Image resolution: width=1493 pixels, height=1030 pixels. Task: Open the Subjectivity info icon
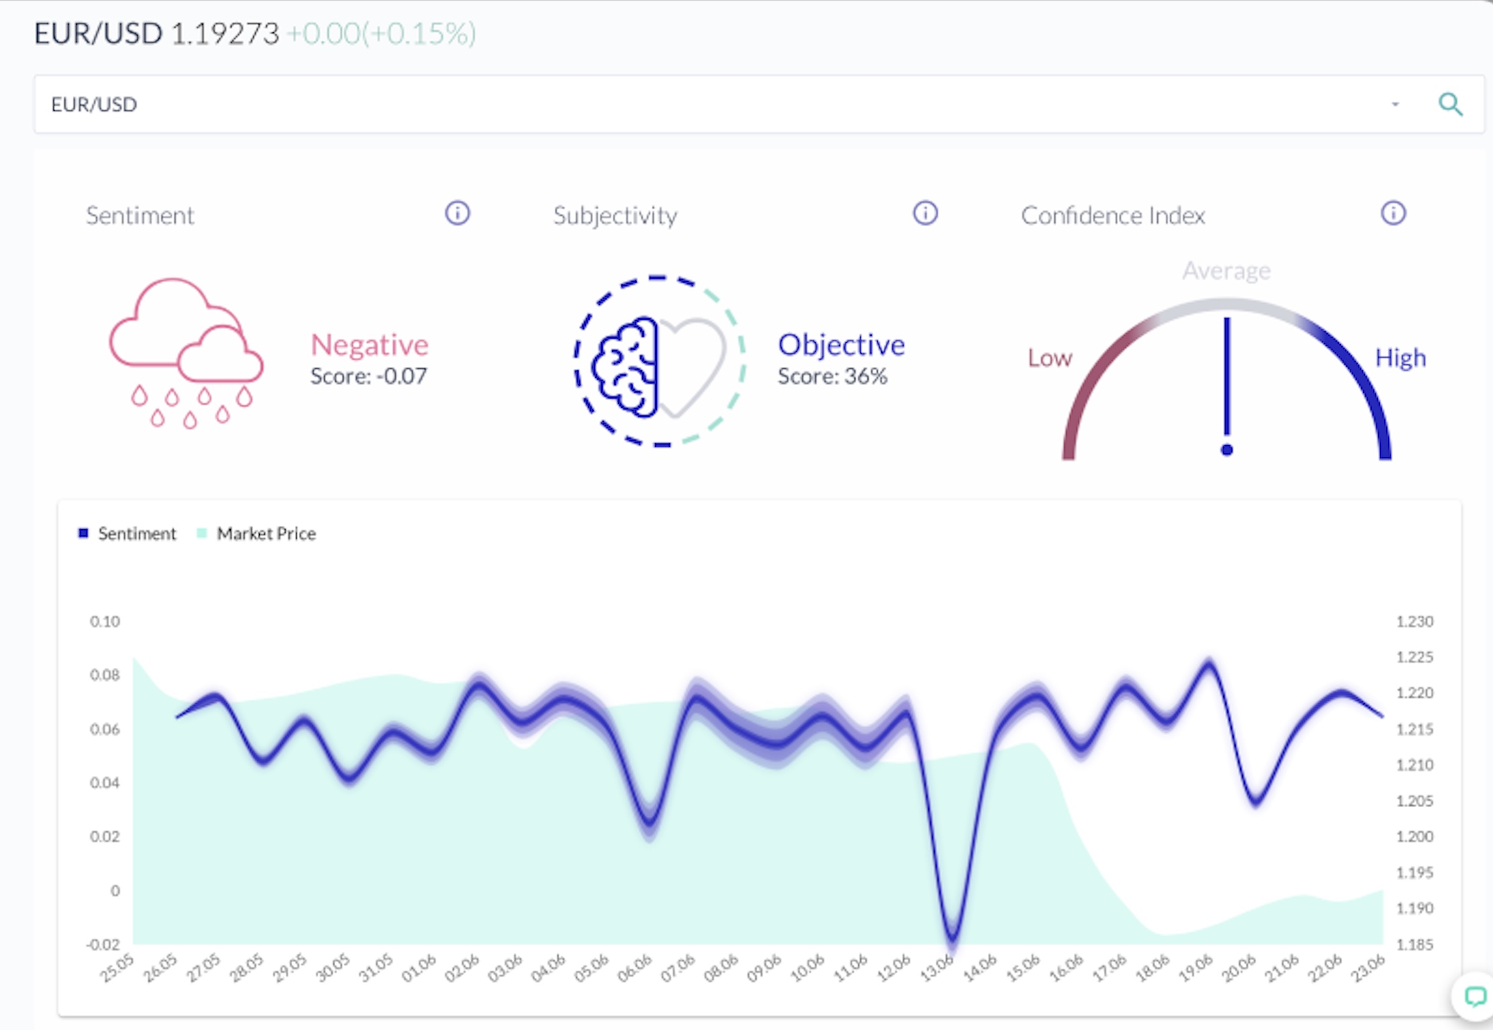click(925, 213)
